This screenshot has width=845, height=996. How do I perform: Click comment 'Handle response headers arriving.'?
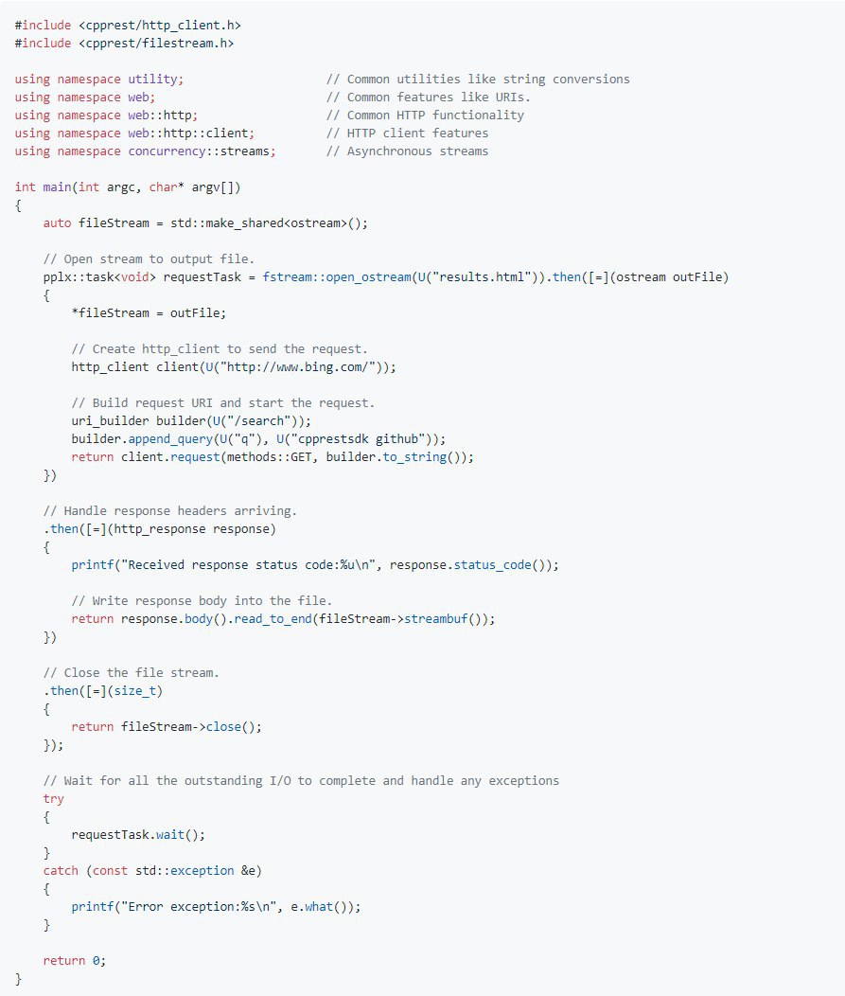(170, 511)
